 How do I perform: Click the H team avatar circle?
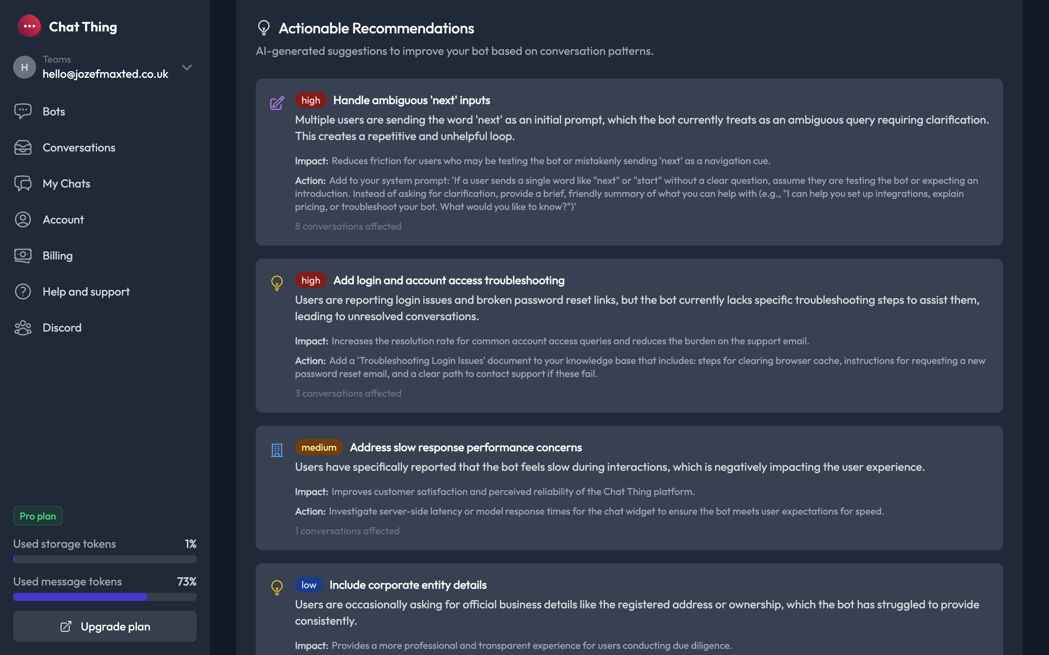(24, 67)
